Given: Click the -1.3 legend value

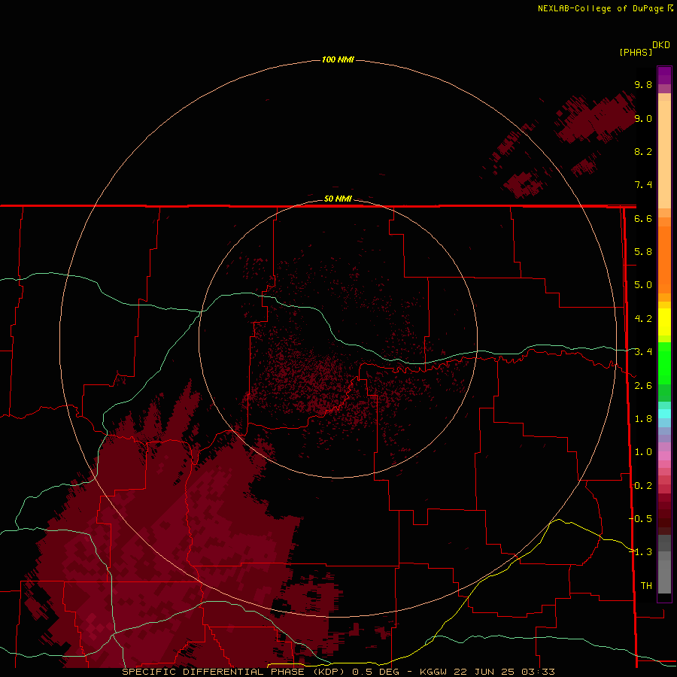Looking at the screenshot, I should pos(641,552).
